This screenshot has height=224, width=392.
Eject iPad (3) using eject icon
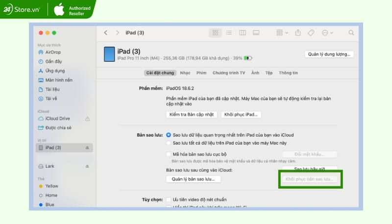(87, 148)
